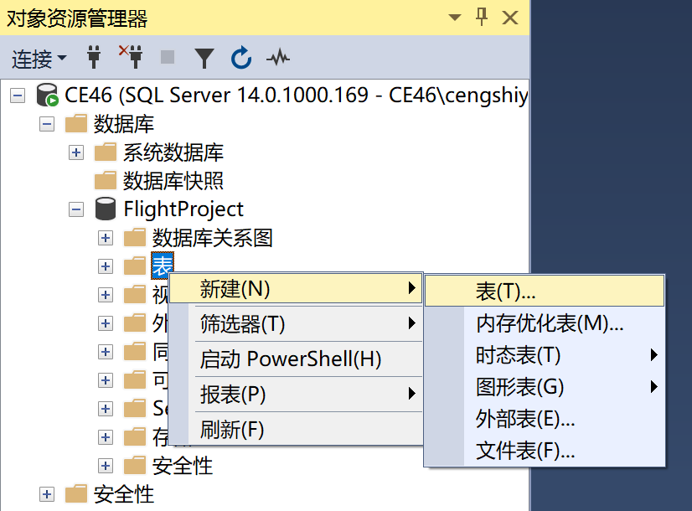Select the 数据库 tree item
This screenshot has width=692, height=511.
click(124, 124)
